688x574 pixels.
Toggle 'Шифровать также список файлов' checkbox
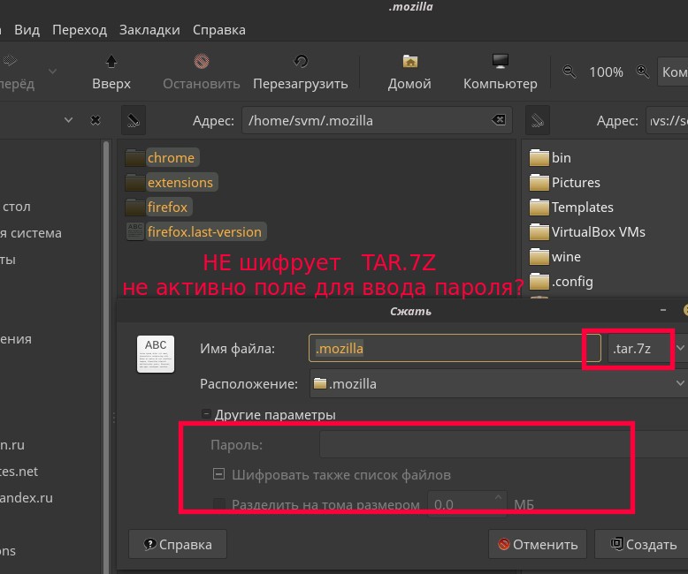tap(219, 474)
